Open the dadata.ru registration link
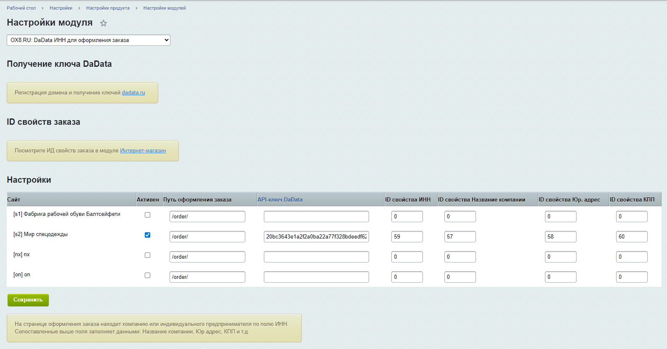 [133, 93]
